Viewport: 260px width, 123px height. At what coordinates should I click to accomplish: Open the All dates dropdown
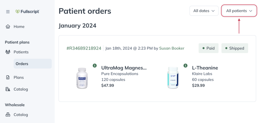click(x=204, y=11)
